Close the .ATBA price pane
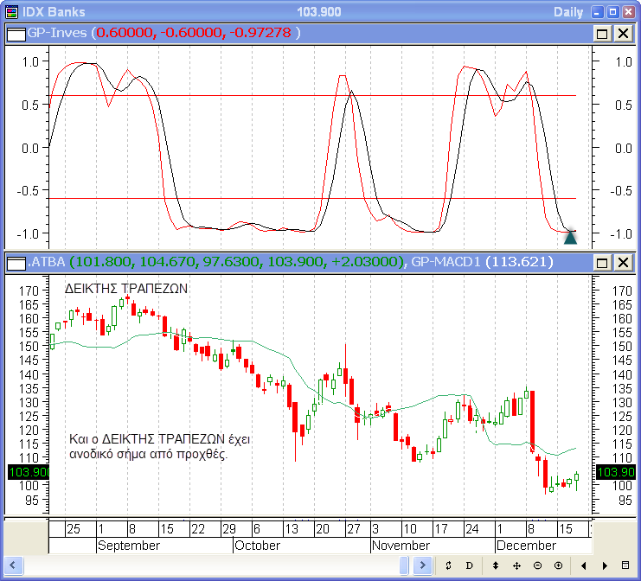The height and width of the screenshot is (581, 641). [622, 262]
